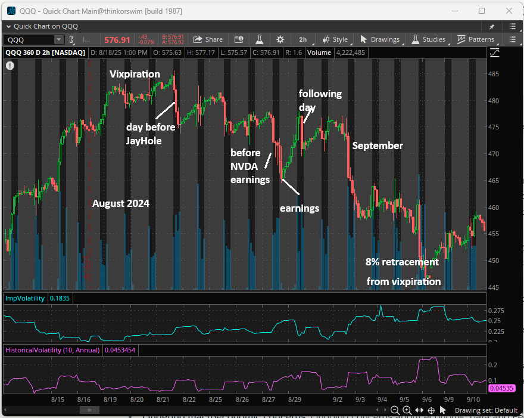The height and width of the screenshot is (418, 524).
Task: Open the flask OnDemand icon in toolbar
Action: click(260, 39)
